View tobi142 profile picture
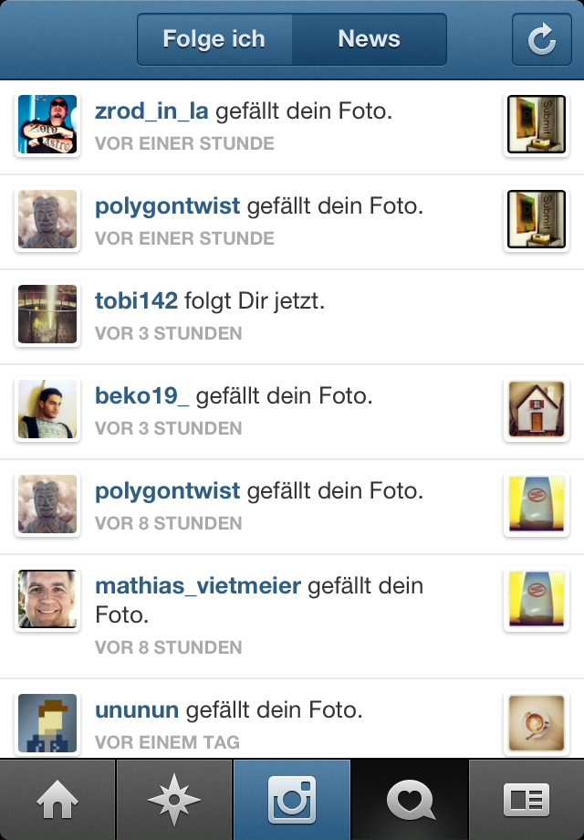This screenshot has width=584, height=840. [x=47, y=314]
